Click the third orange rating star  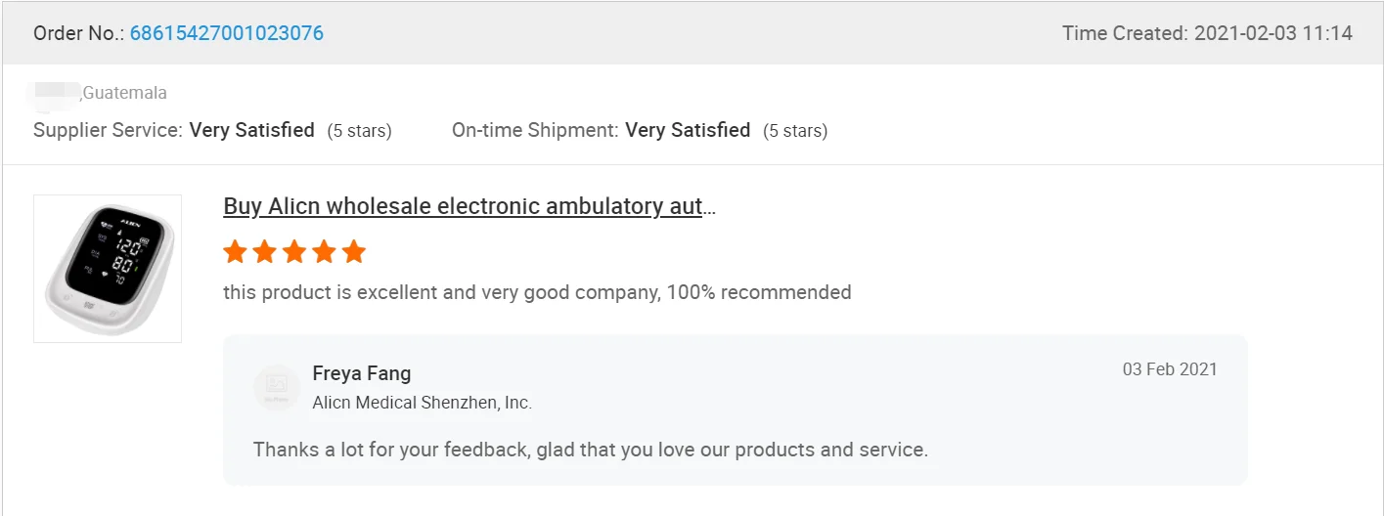tap(294, 252)
